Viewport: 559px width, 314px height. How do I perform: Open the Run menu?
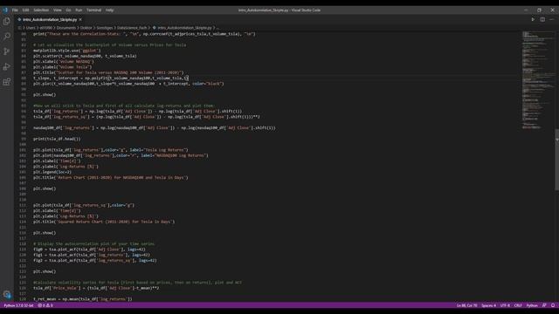click(x=79, y=10)
